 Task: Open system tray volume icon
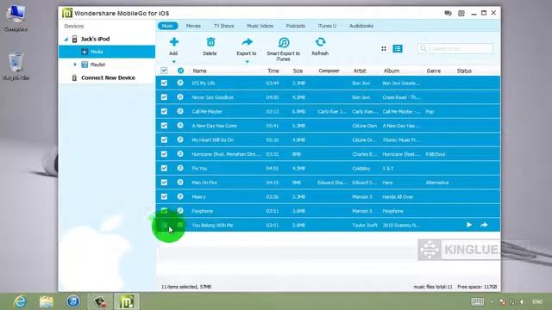pos(523,301)
